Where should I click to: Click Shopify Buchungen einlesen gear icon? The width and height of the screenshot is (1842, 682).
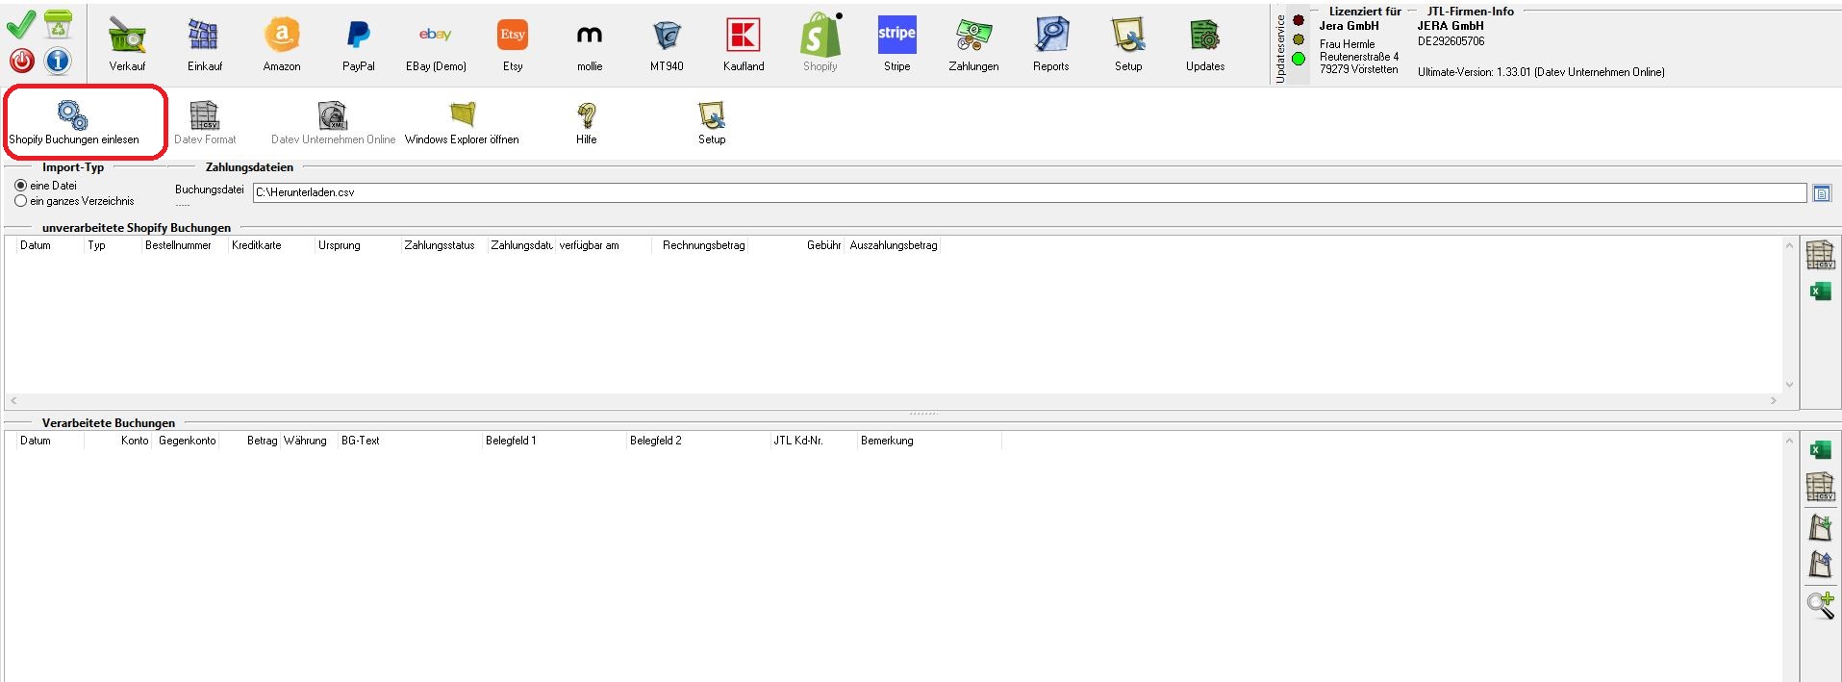coord(73,116)
